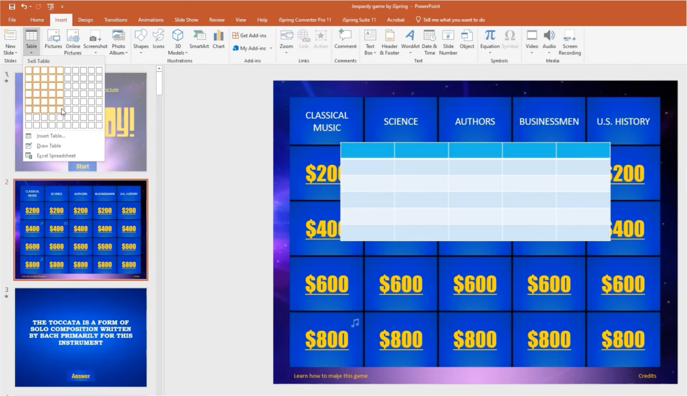Click the Chart icon in ribbon

pos(218,39)
